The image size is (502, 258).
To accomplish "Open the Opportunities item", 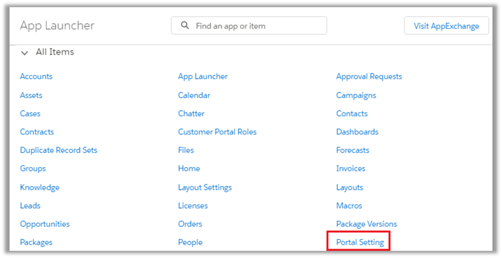I will [x=44, y=224].
